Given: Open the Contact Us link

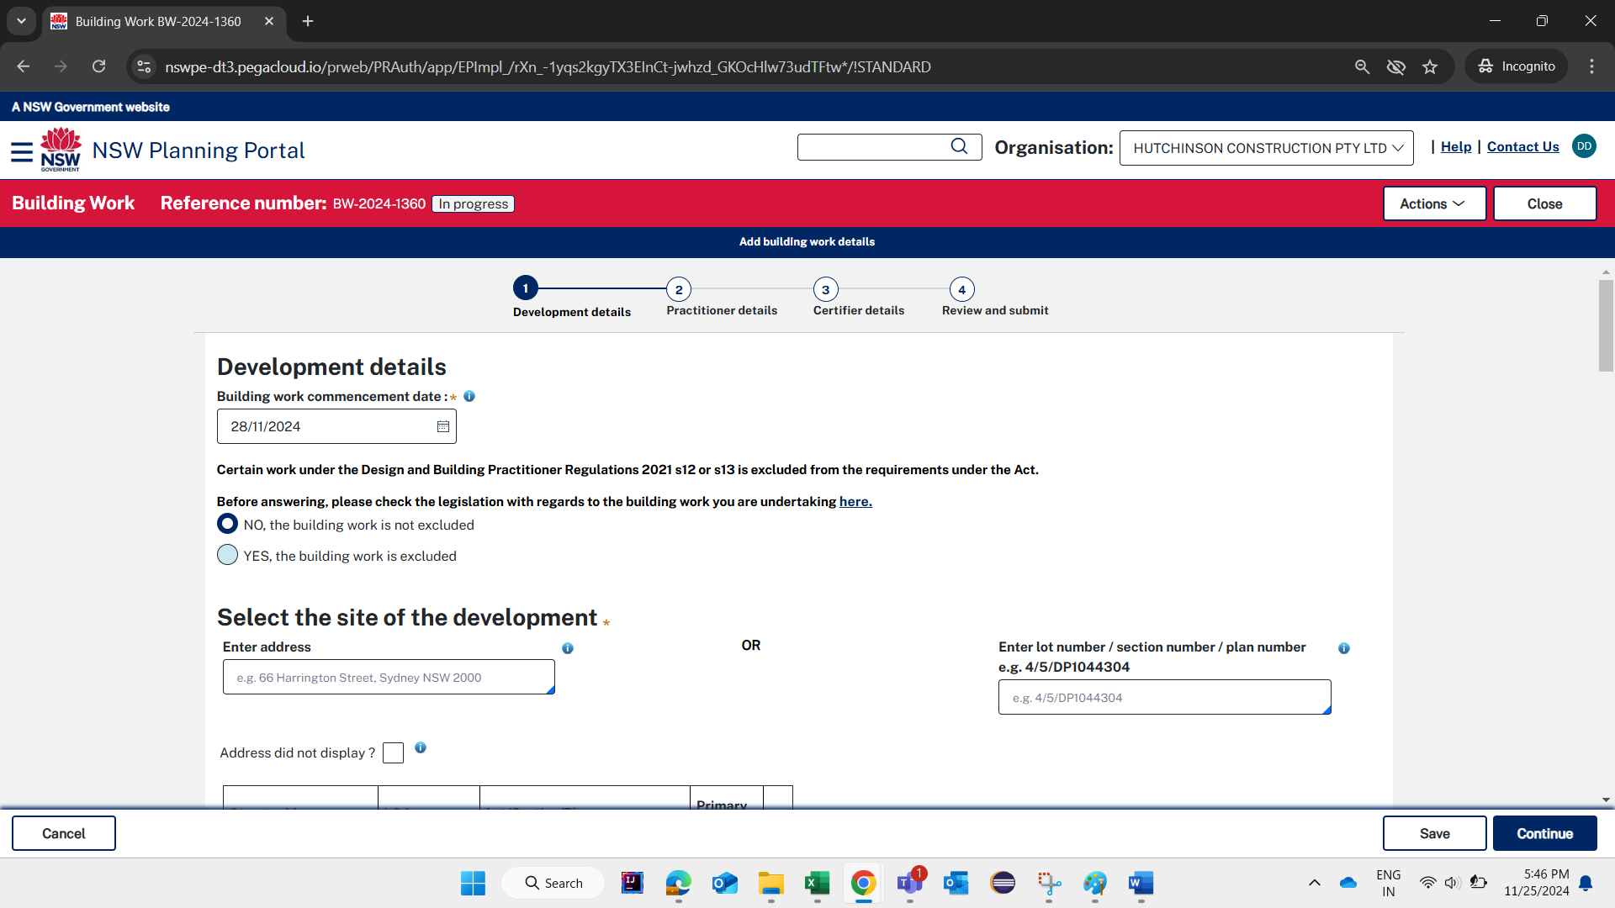Looking at the screenshot, I should coord(1522,146).
